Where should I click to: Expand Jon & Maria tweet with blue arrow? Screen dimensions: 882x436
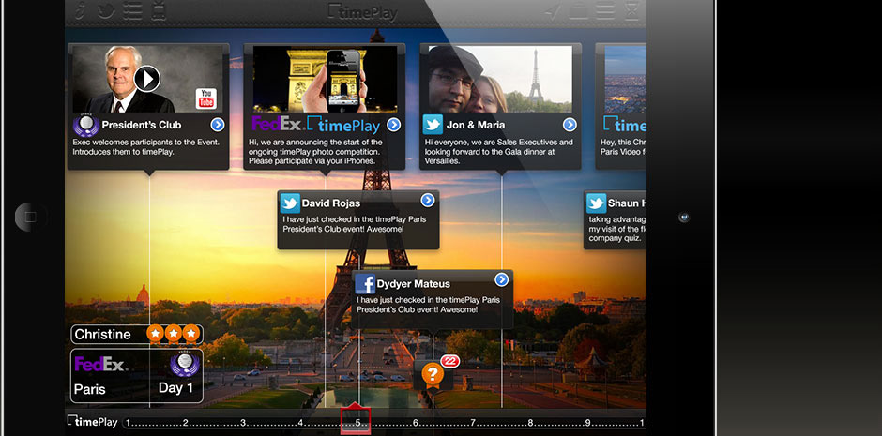tap(570, 125)
